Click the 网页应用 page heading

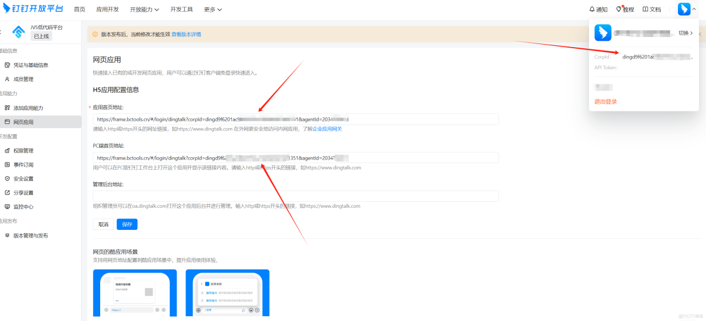point(107,60)
